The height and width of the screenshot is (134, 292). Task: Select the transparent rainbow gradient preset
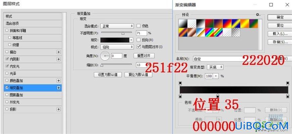click(x=218, y=33)
